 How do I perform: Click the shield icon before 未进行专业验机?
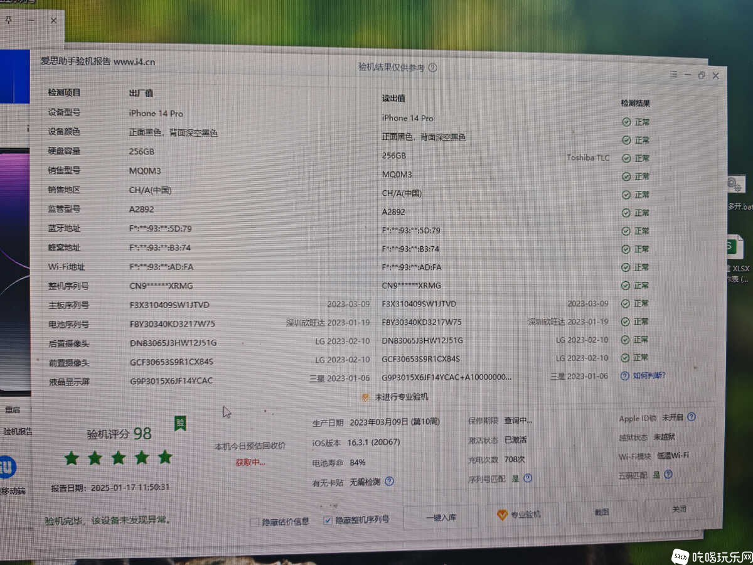(x=365, y=397)
